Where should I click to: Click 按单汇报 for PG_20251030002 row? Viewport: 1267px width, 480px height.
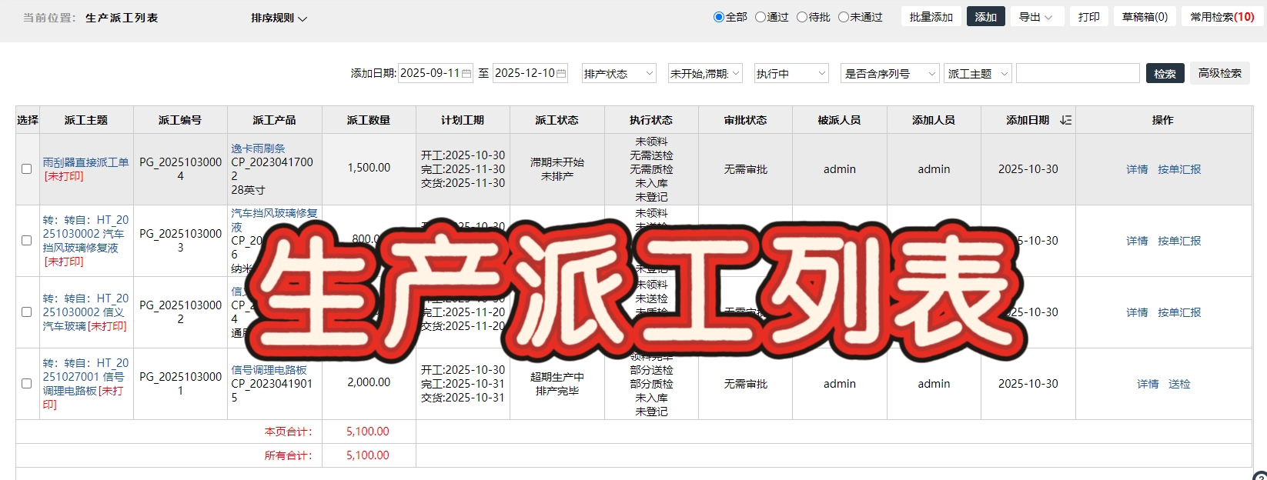tap(1179, 312)
